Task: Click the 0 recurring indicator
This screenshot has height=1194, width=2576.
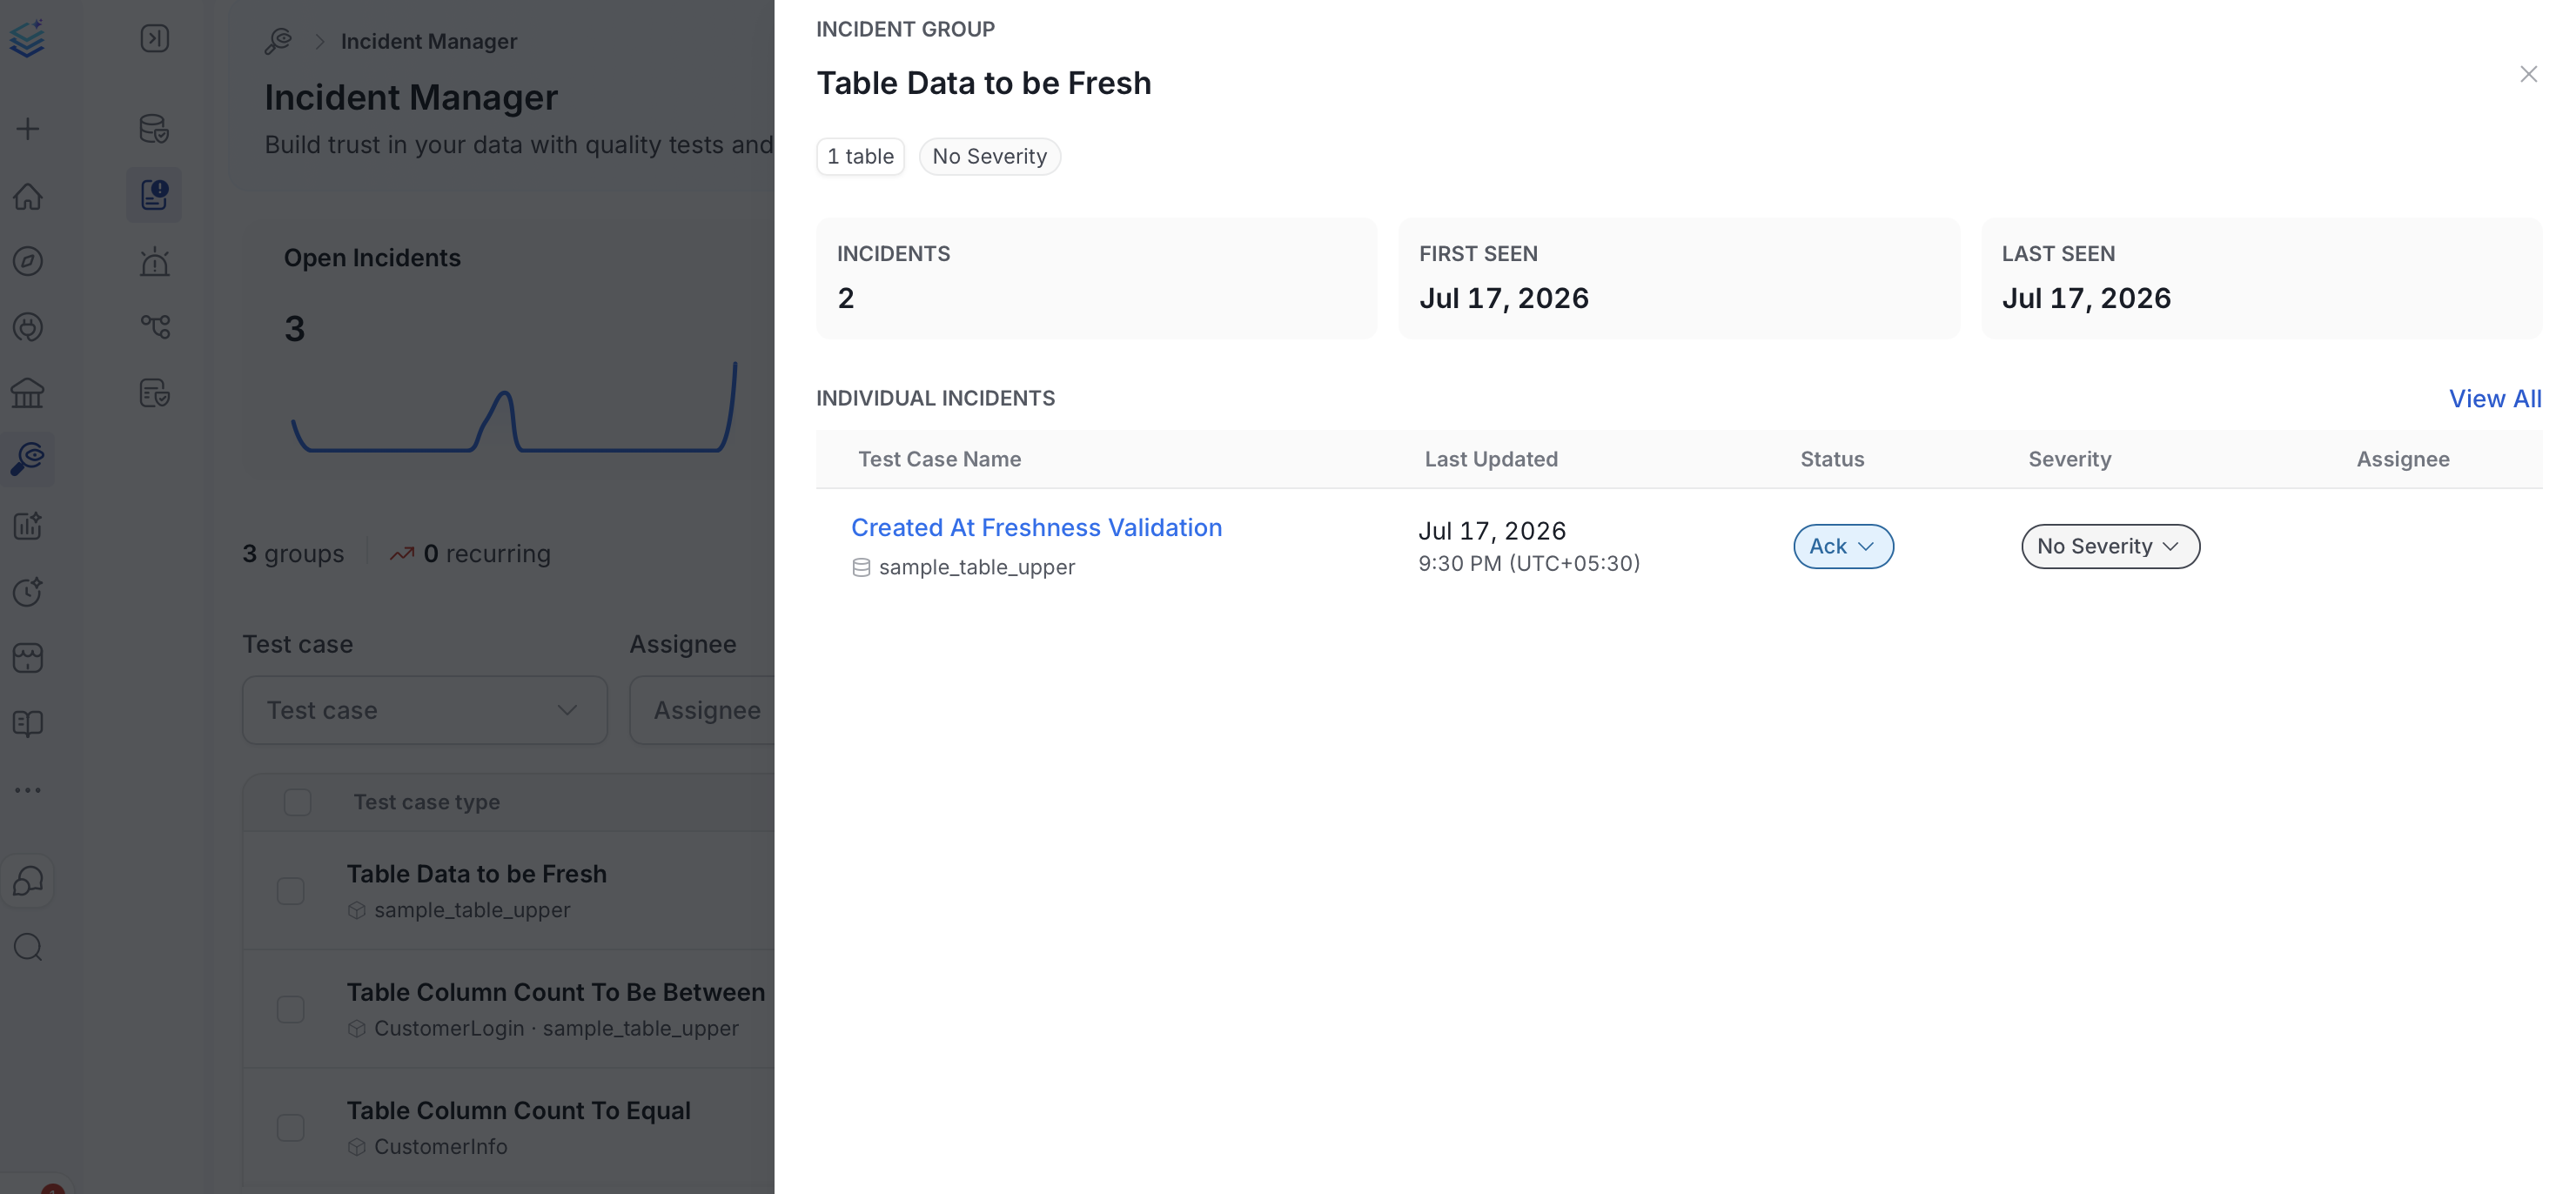Action: point(470,553)
